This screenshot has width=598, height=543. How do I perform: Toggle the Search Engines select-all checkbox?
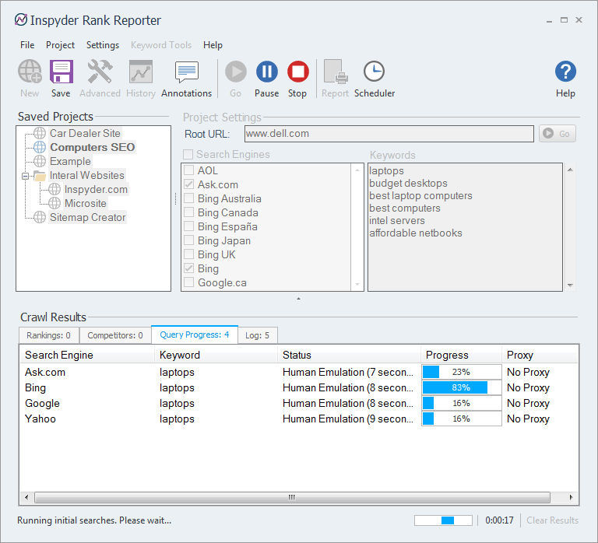(x=188, y=154)
